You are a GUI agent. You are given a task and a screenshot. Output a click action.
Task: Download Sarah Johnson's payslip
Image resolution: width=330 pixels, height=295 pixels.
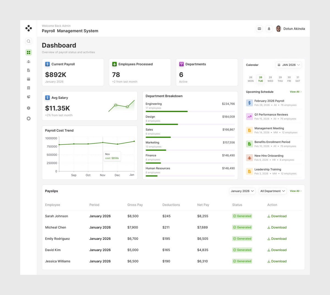(x=277, y=216)
